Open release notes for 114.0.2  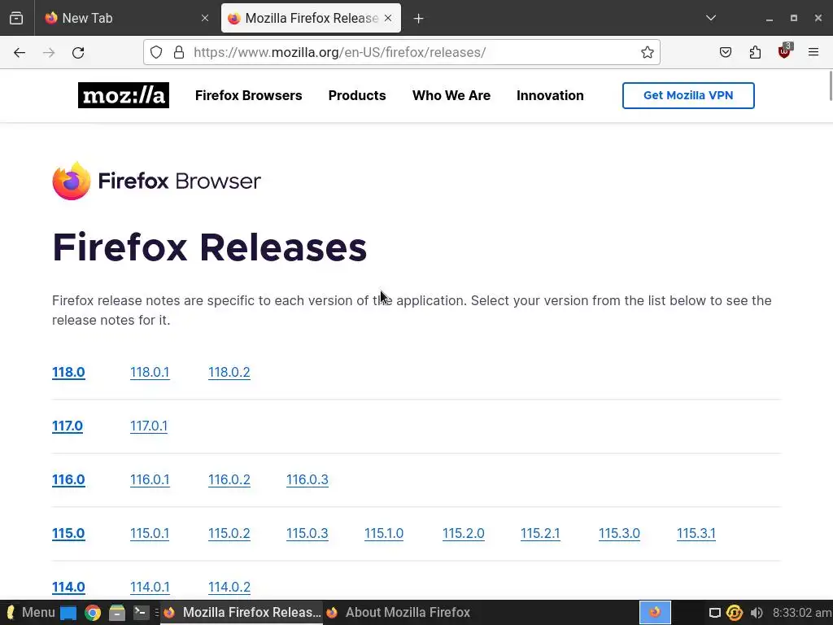(229, 587)
